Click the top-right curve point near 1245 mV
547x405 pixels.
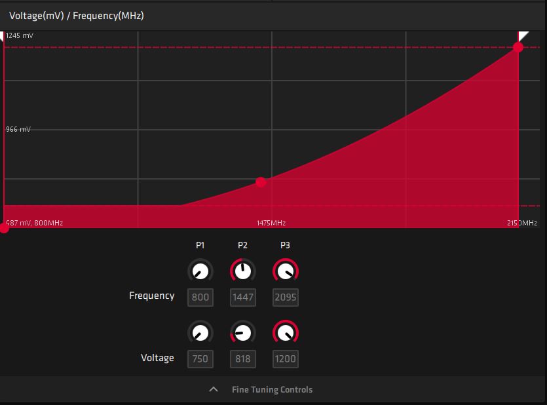518,47
